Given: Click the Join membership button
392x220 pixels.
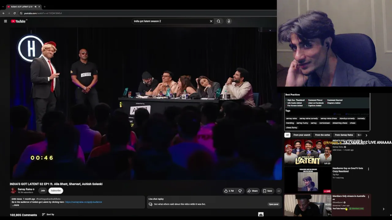Looking at the screenshot, I should [43, 191].
